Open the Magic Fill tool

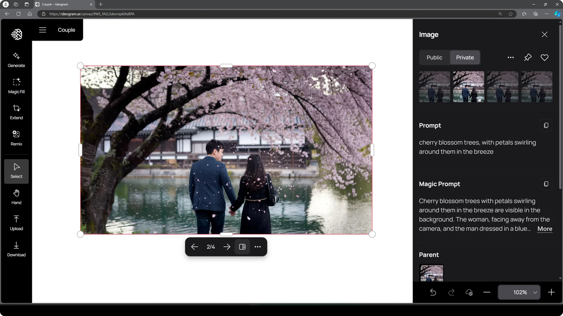coord(16,85)
